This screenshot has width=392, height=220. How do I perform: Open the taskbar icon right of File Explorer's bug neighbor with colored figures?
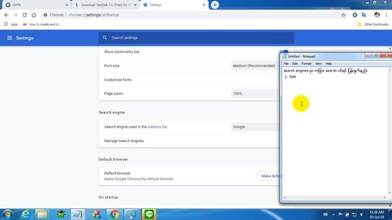(x=96, y=215)
